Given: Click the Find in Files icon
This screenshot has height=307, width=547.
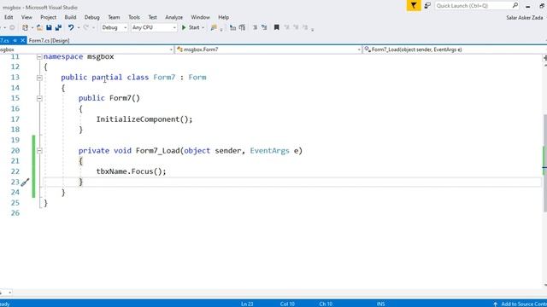Looking at the screenshot, I should [214, 27].
